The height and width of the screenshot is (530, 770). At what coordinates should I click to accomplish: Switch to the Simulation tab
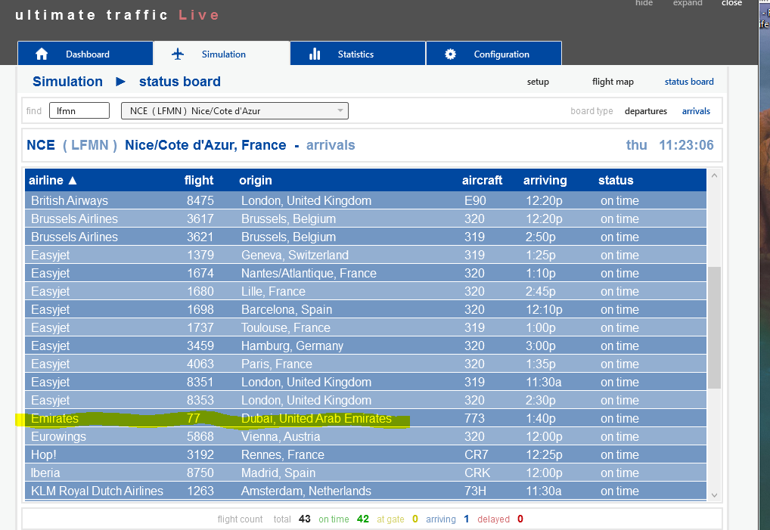tap(222, 54)
